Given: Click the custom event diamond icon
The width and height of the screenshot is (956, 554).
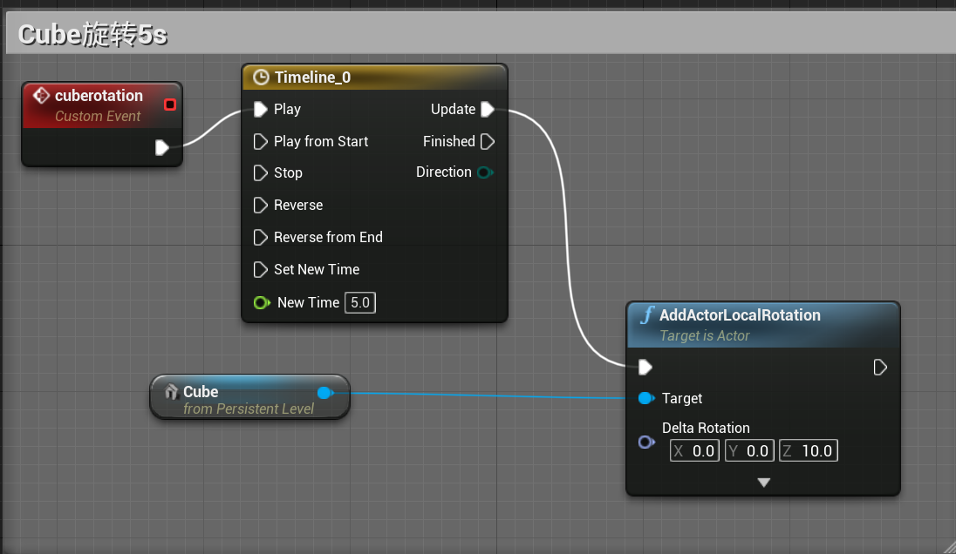Looking at the screenshot, I should click(x=41, y=96).
